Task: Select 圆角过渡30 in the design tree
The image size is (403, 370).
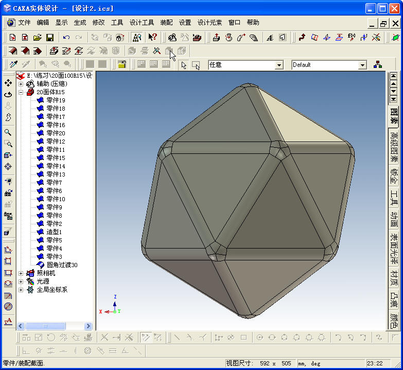Action: point(62,265)
